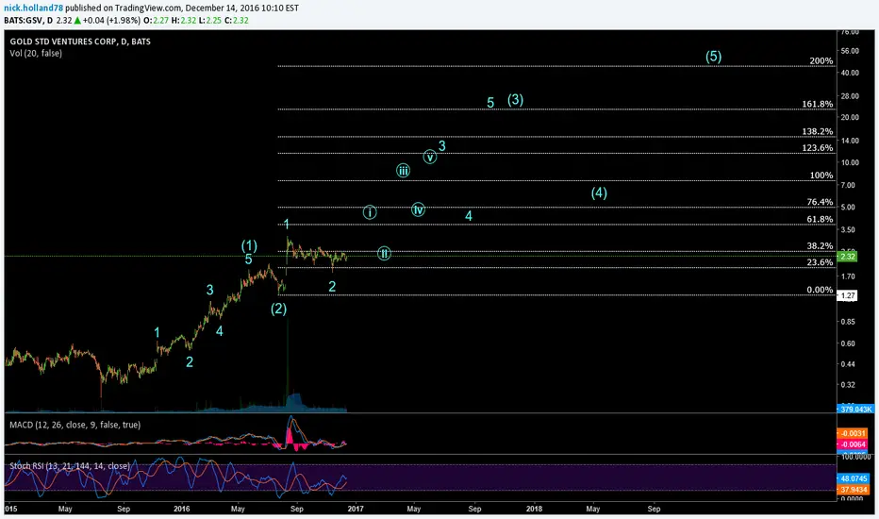Click the 10.00 price axis label
Viewport: 879px width, 519px height.
850,162
